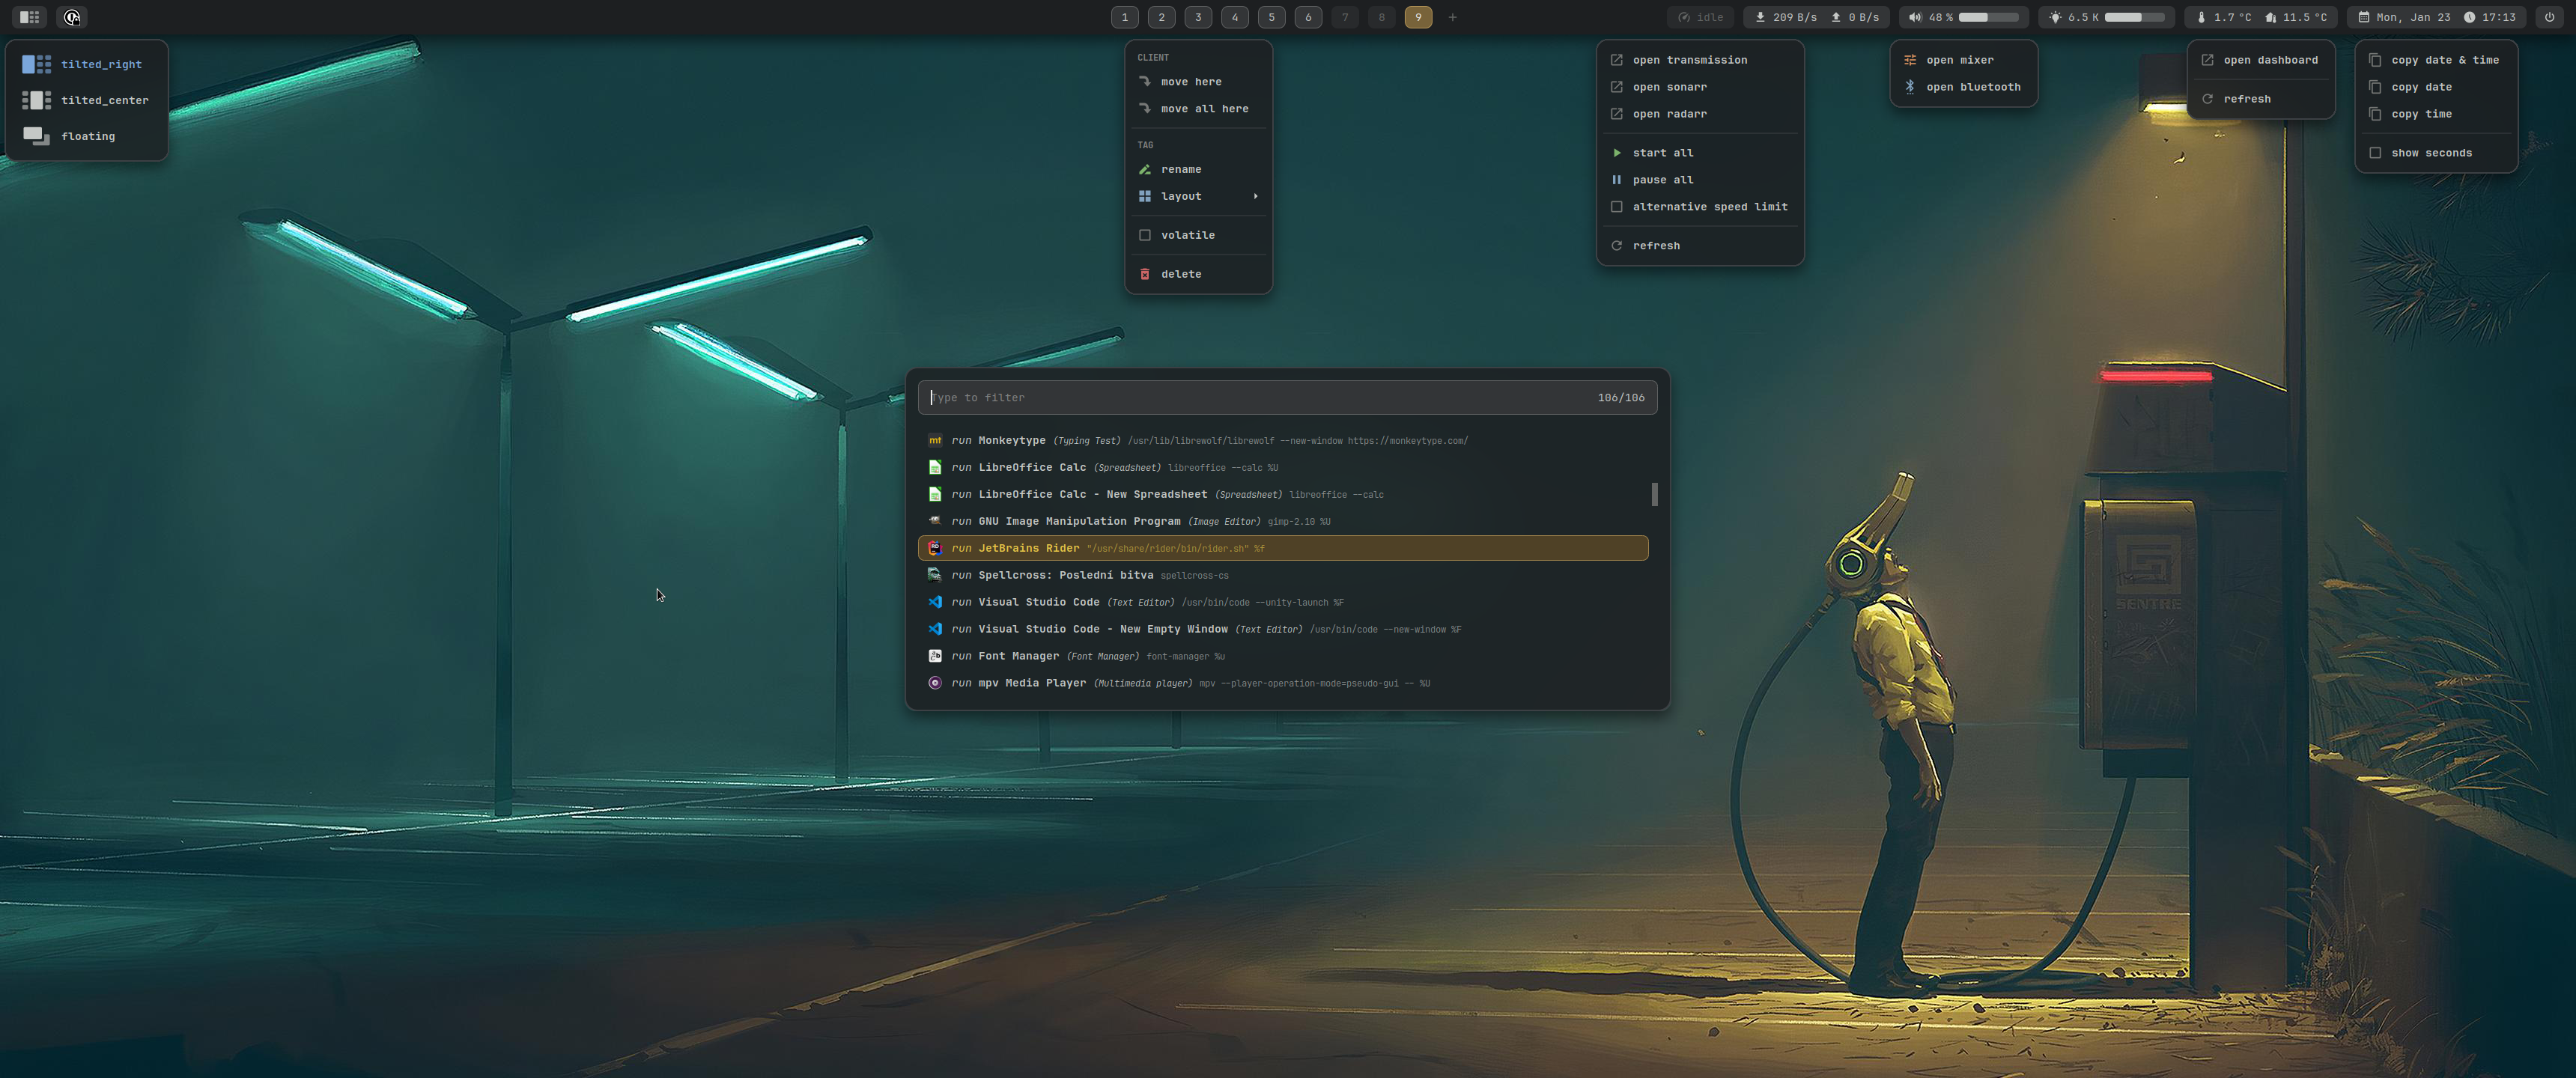2576x1078 pixels.
Task: Click the download speed icon
Action: [1760, 17]
